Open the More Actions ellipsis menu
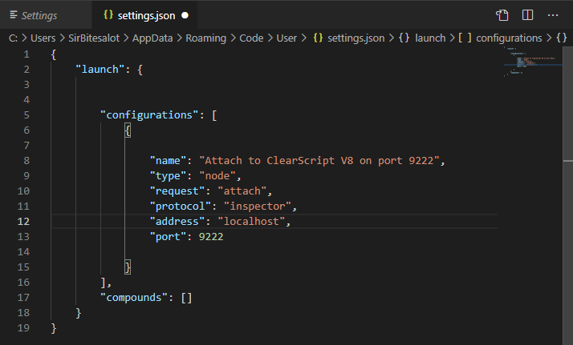Viewport: 573px width, 345px height. [x=552, y=15]
